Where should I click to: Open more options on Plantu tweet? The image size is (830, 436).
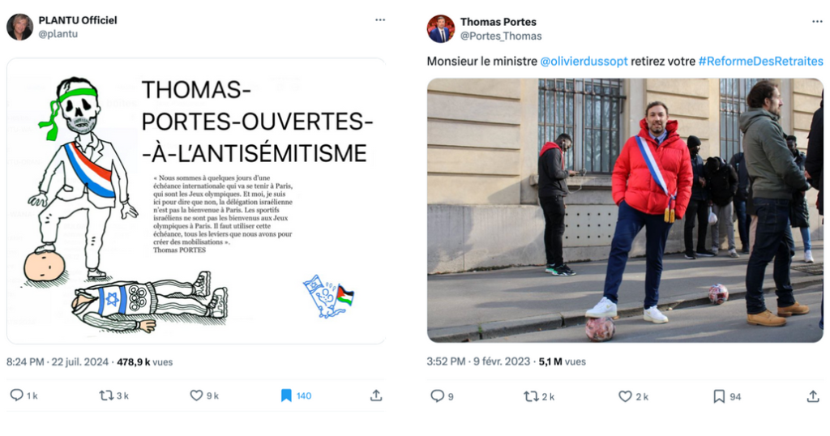pos(380,20)
